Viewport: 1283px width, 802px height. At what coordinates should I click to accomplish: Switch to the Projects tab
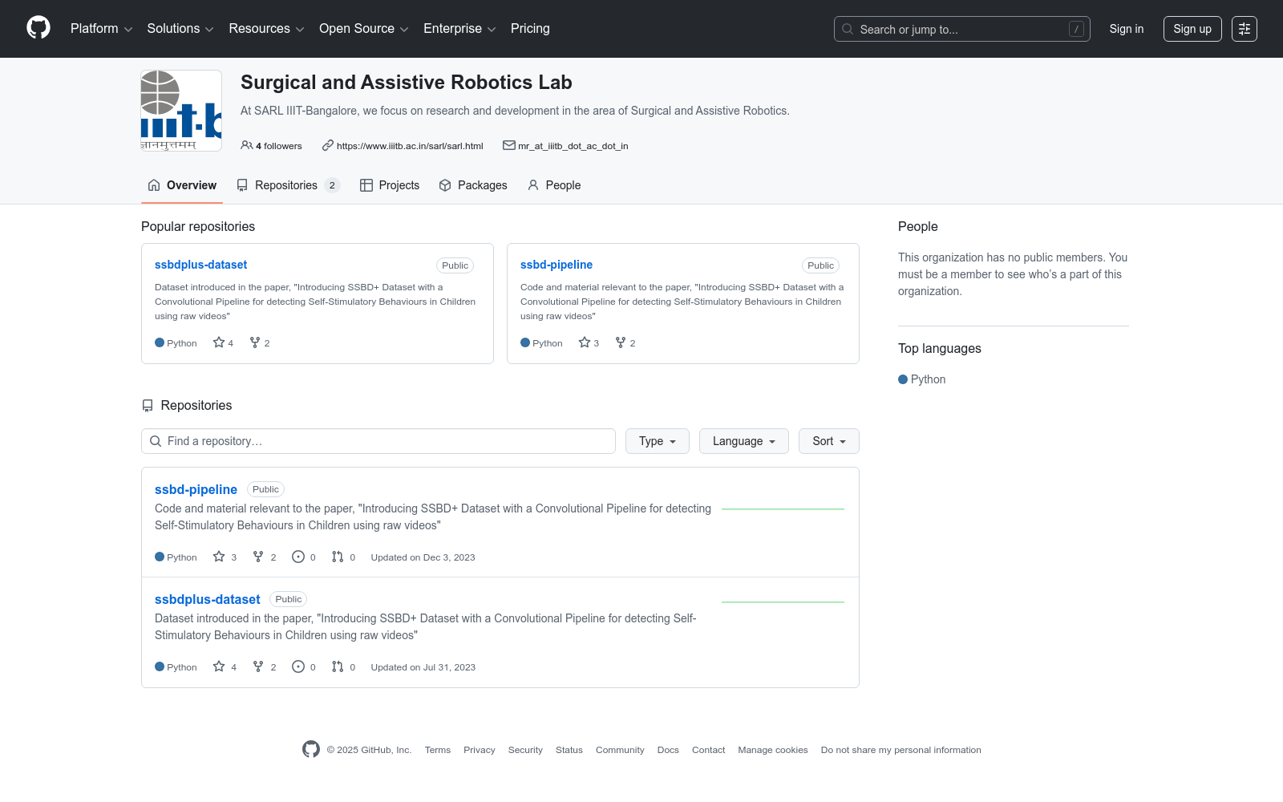[390, 185]
